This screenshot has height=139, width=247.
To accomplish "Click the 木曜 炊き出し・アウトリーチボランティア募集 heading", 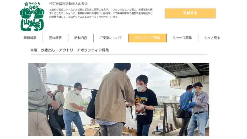I will pyautogui.click(x=70, y=50).
